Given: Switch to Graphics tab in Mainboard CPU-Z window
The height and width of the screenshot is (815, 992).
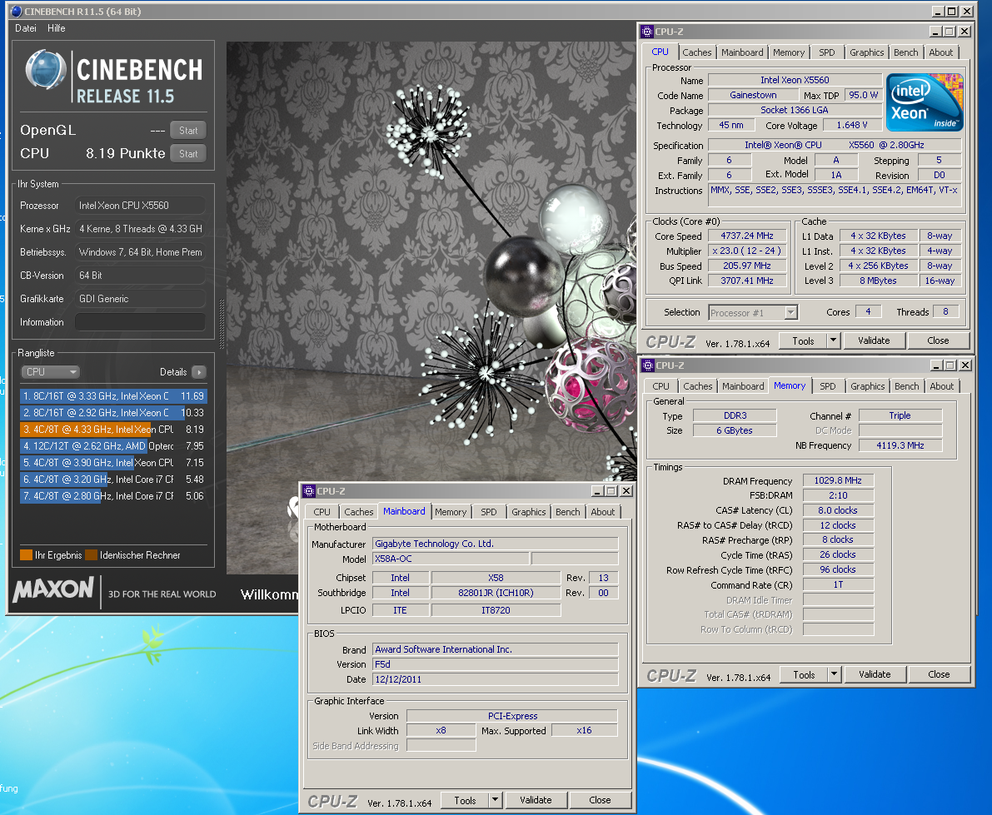Looking at the screenshot, I should point(528,512).
